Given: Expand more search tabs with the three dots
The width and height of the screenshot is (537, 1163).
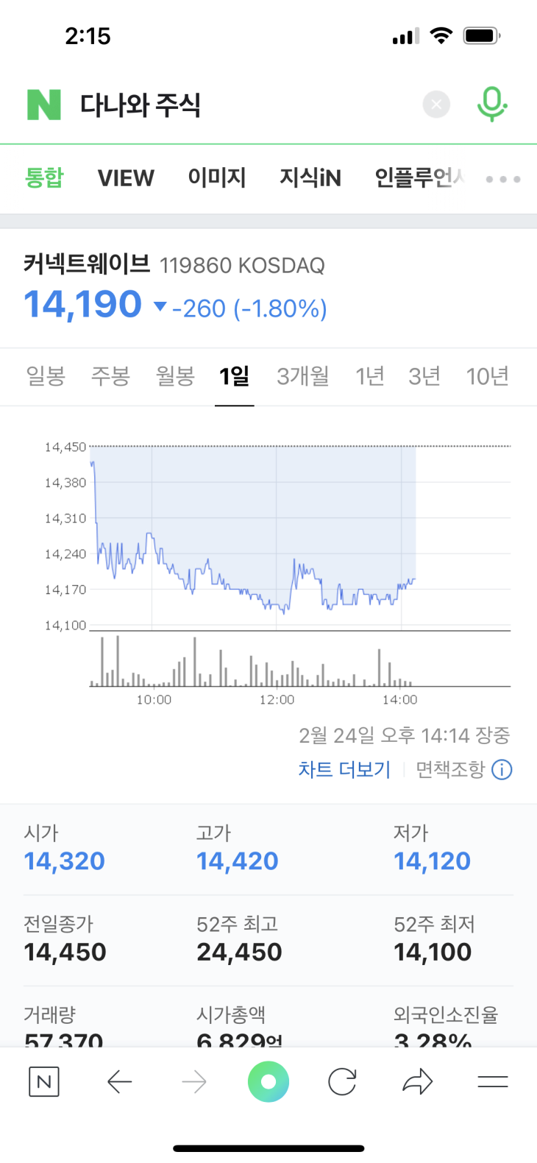Looking at the screenshot, I should pyautogui.click(x=503, y=179).
